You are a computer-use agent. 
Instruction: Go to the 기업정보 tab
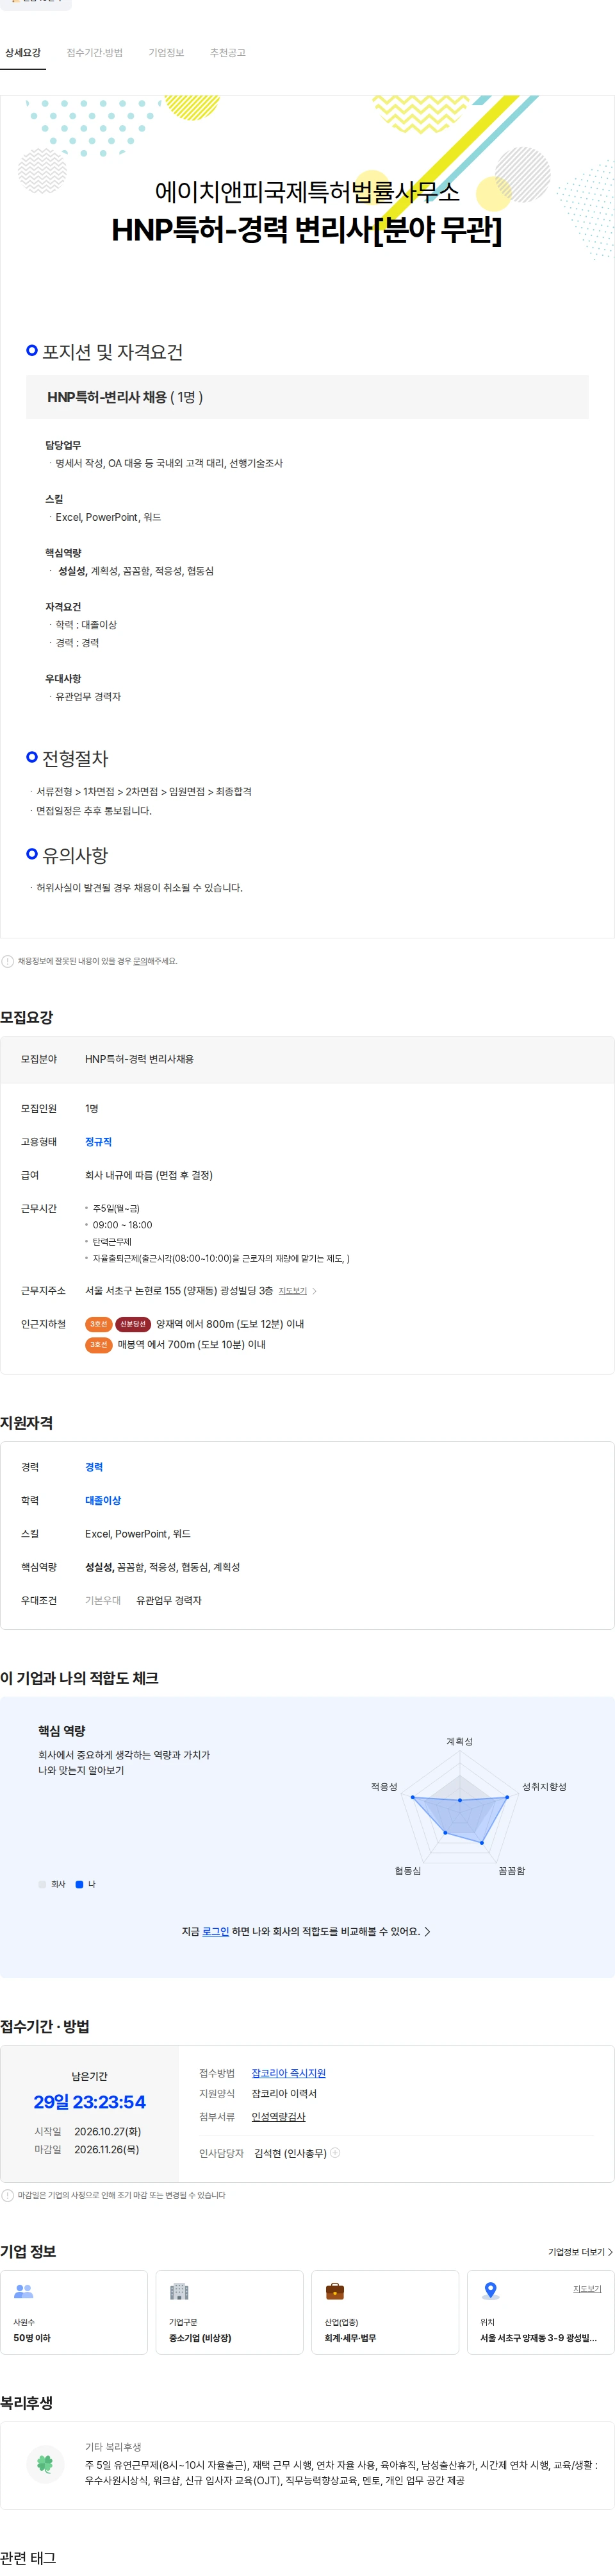166,53
